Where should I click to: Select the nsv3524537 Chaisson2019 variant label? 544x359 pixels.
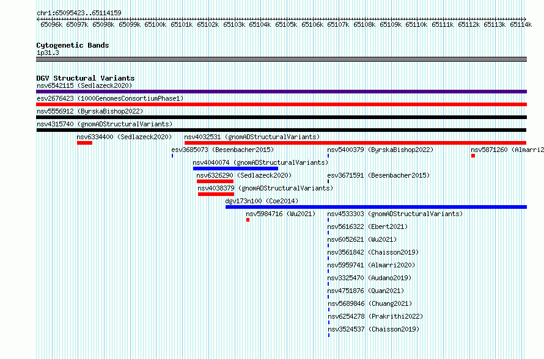pos(373,329)
